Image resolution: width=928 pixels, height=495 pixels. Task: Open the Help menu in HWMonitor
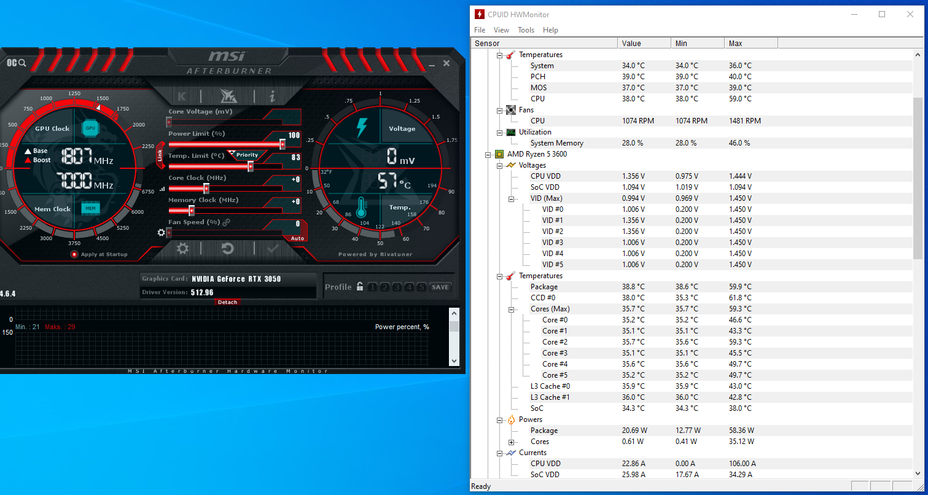tap(550, 30)
